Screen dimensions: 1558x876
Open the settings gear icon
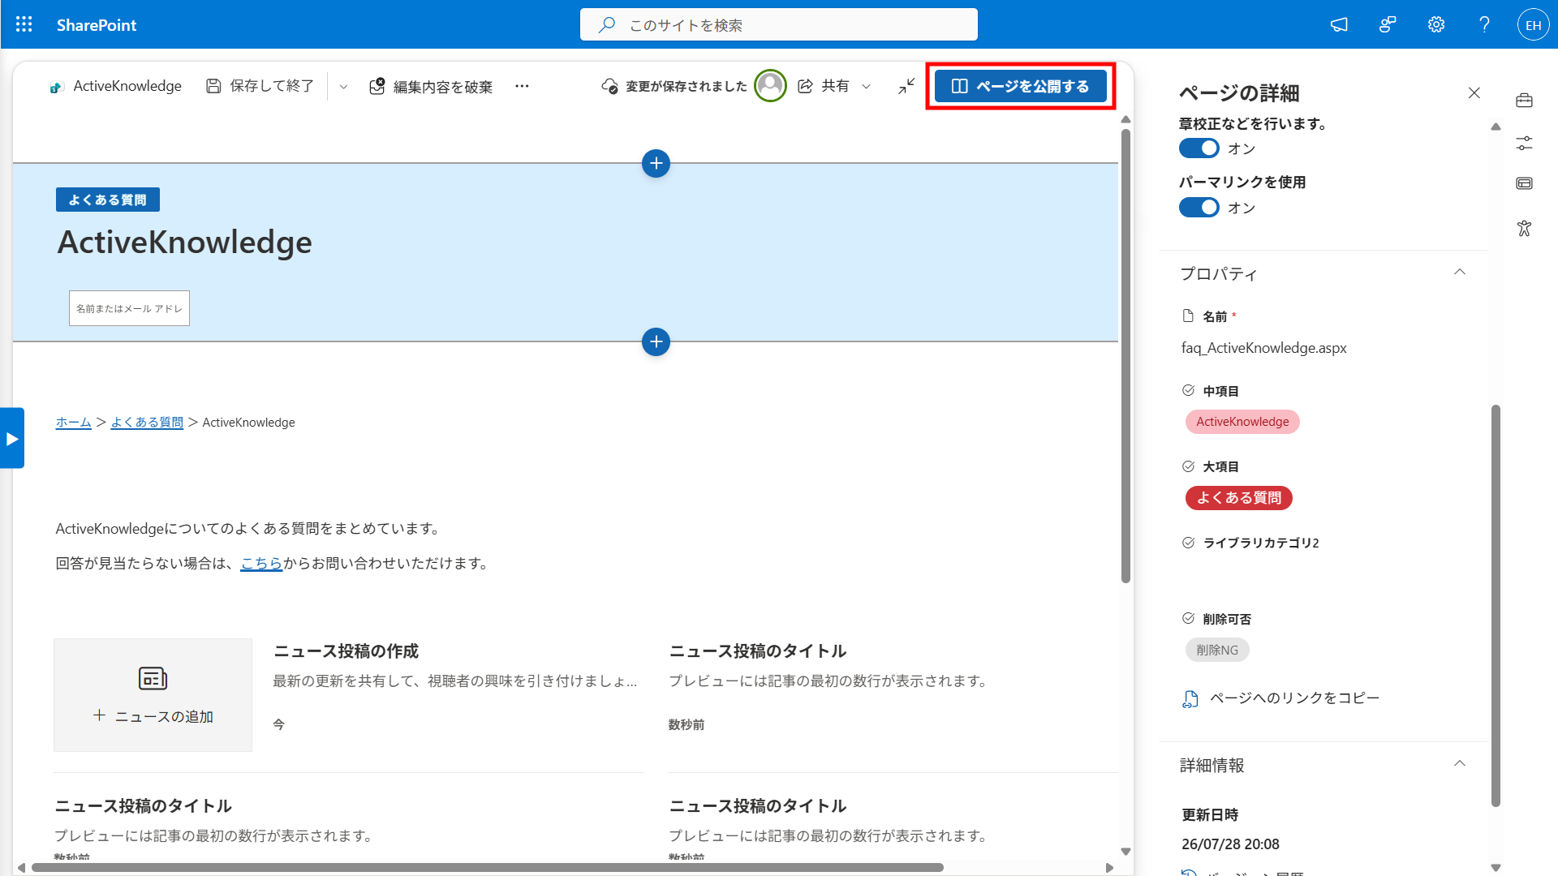click(x=1436, y=24)
